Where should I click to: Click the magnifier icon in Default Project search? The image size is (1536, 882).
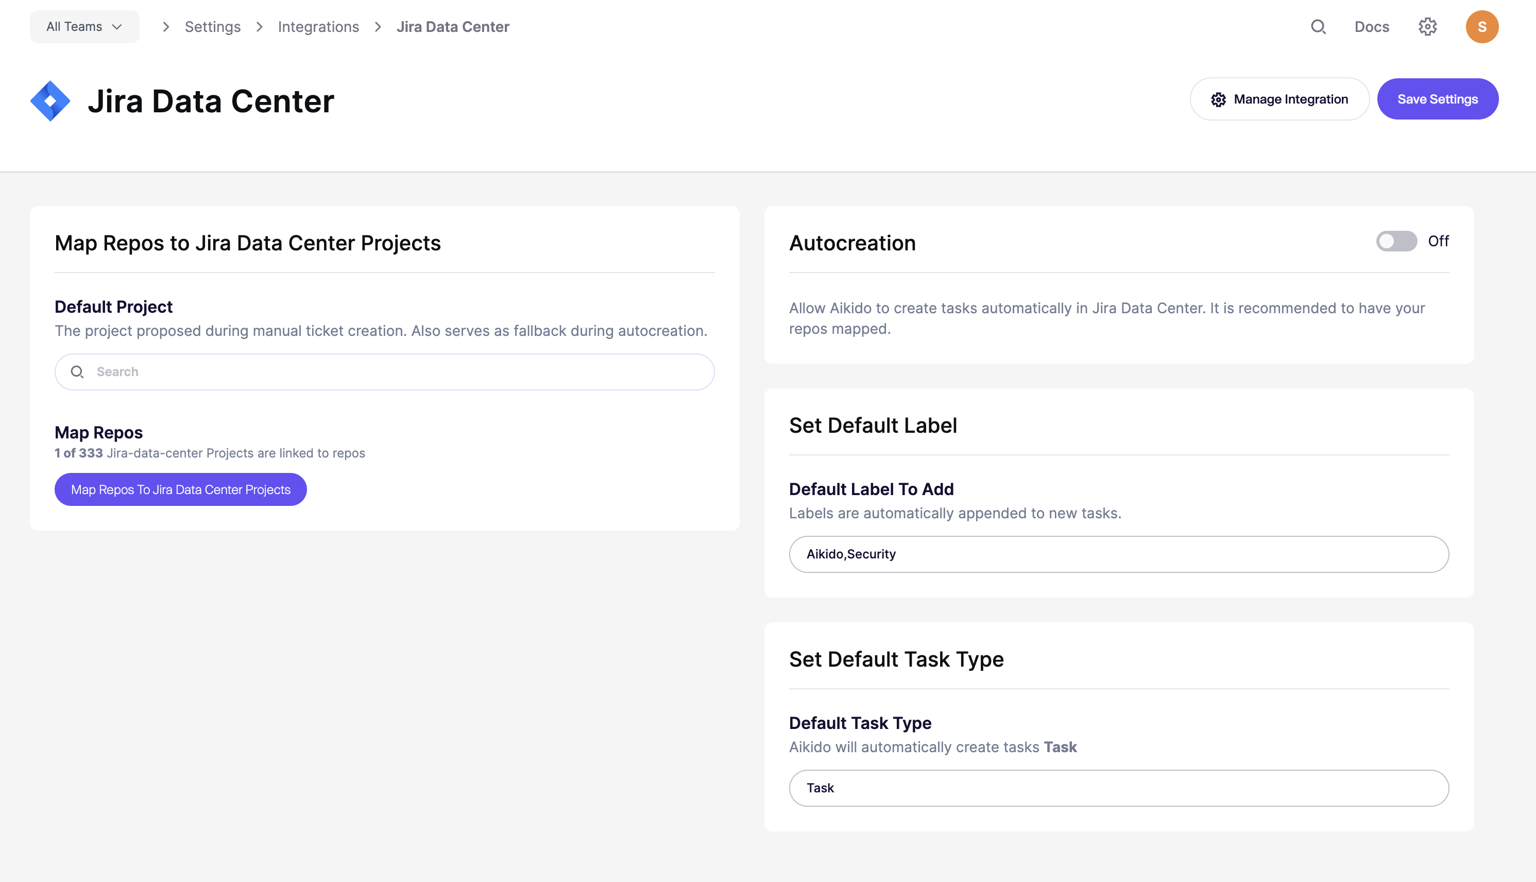click(77, 372)
